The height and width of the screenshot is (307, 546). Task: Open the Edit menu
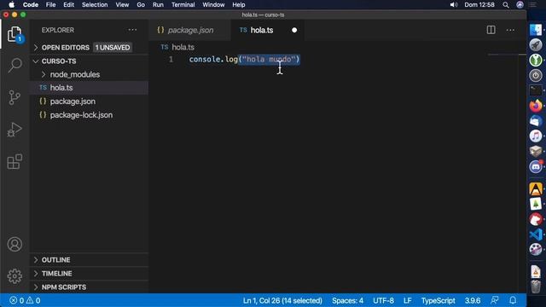click(68, 5)
